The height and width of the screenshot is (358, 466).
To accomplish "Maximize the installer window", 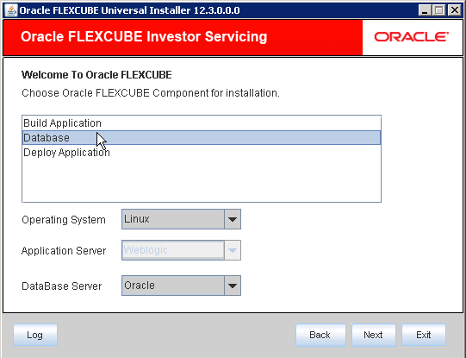I will (439, 10).
